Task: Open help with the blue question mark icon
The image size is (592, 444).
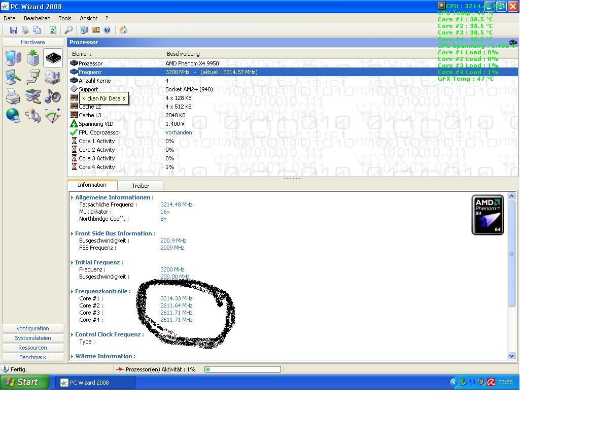Action: point(107,30)
